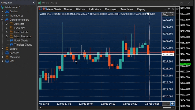Viewport: 195px width, 110px height.
Task: Open the Replay menu
Action: tap(141, 9)
